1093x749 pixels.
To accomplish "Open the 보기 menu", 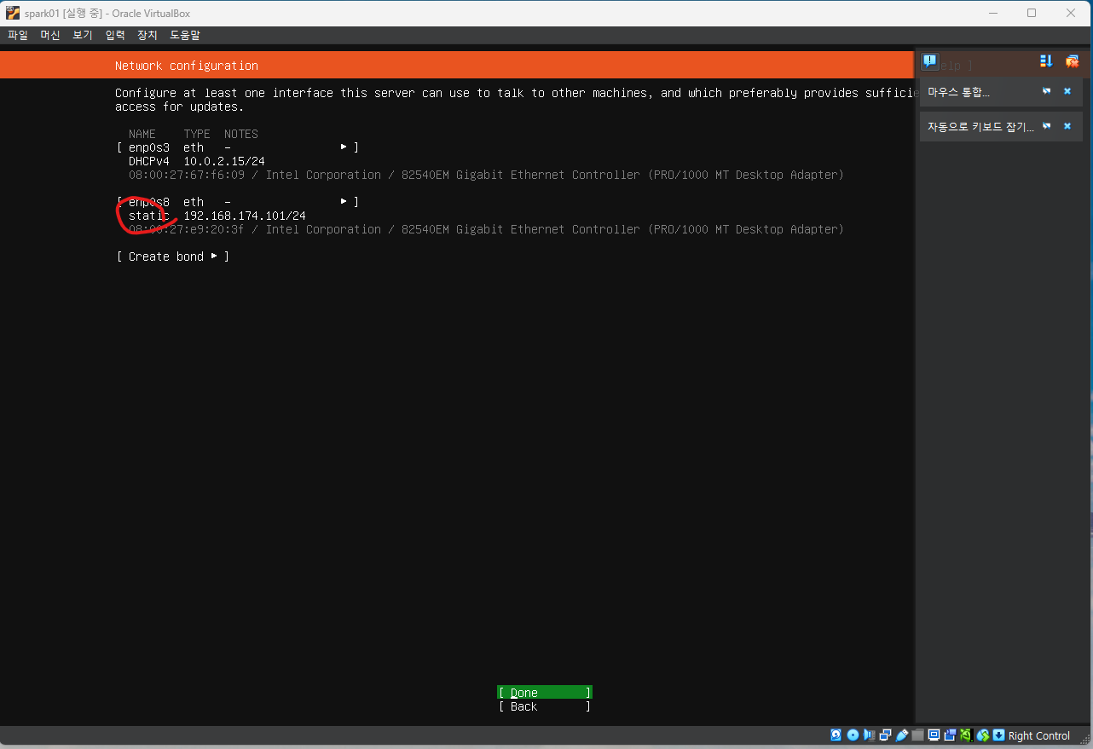I will click(x=83, y=35).
